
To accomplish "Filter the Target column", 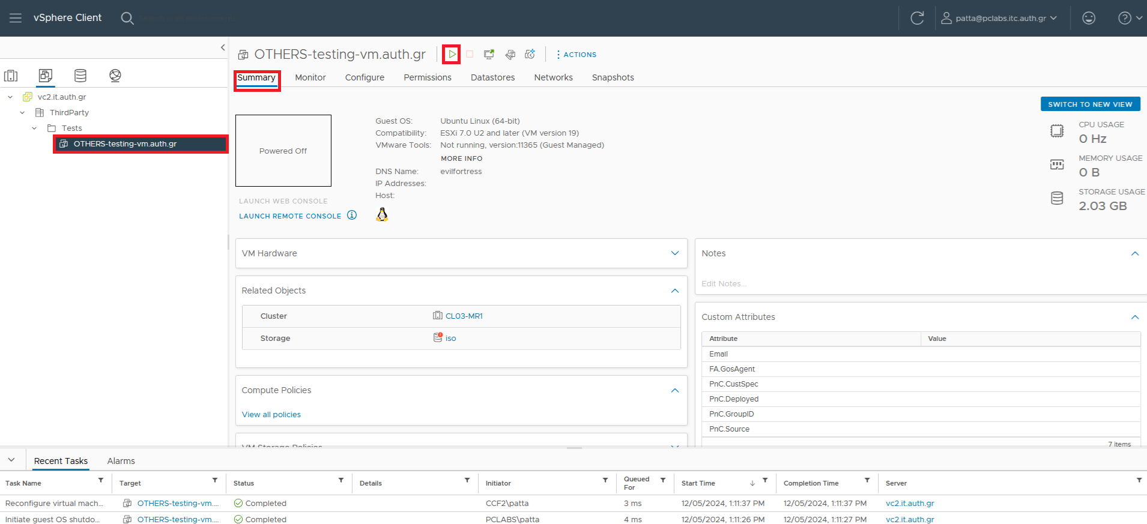I will [x=215, y=480].
